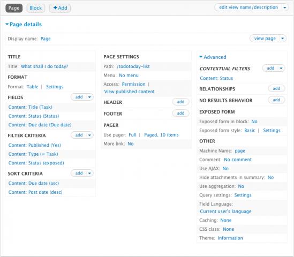Switch to the Block display tab
The width and height of the screenshot is (294, 257).
(x=36, y=8)
